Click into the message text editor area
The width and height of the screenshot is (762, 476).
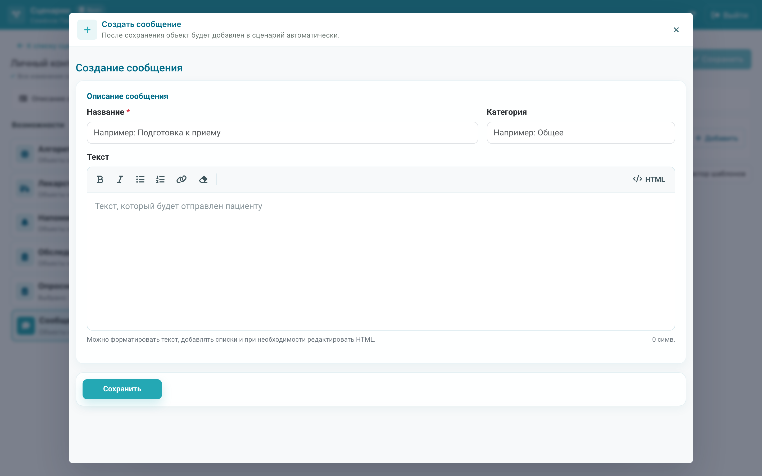pyautogui.click(x=381, y=261)
